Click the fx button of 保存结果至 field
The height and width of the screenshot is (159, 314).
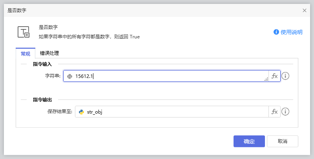[x=274, y=112]
